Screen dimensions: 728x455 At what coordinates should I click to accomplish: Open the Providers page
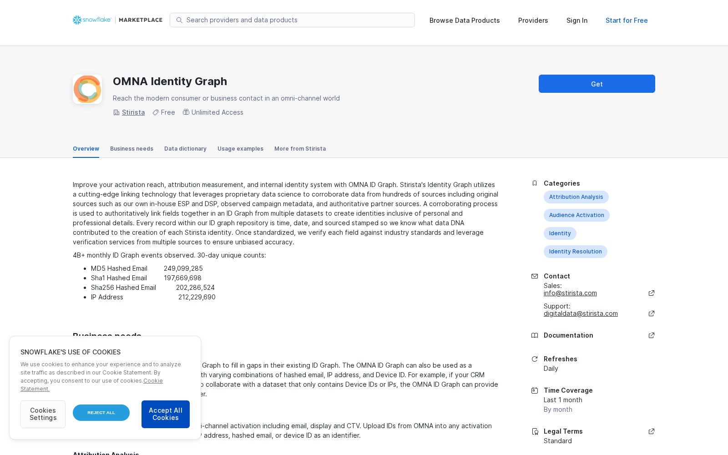pyautogui.click(x=533, y=20)
